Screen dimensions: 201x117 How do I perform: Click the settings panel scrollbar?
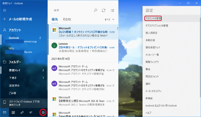click(200, 58)
